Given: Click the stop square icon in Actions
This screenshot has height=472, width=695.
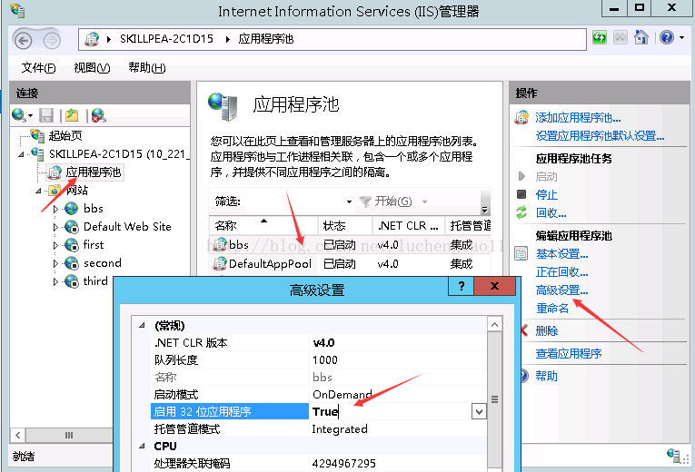Looking at the screenshot, I should click(x=521, y=194).
